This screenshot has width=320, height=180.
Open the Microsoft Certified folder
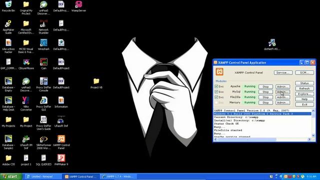pos(26,26)
